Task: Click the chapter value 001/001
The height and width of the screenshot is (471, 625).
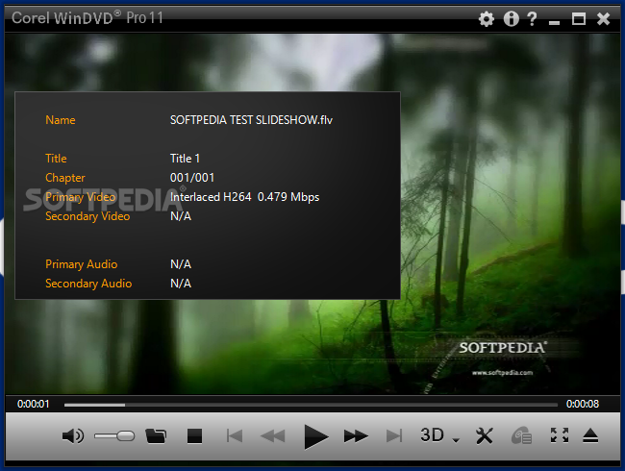Action: point(192,178)
